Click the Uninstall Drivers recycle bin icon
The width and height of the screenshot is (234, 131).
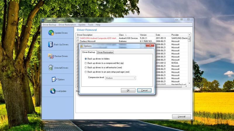(x=51, y=68)
